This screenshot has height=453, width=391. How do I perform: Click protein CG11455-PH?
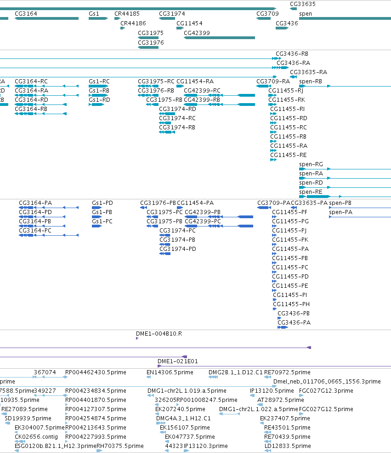point(291,304)
